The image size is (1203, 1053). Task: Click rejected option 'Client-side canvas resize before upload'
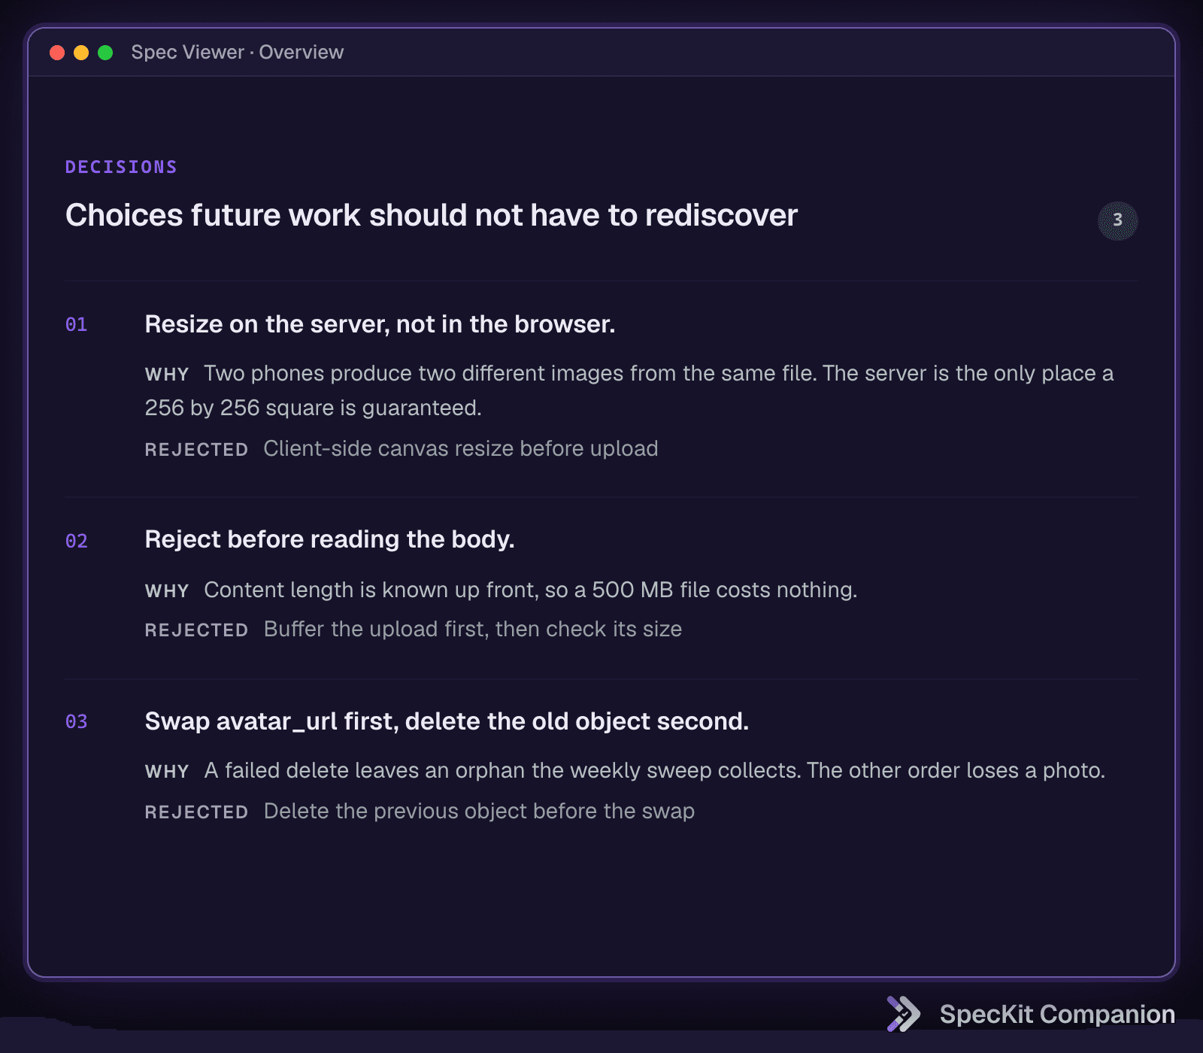[x=461, y=449]
